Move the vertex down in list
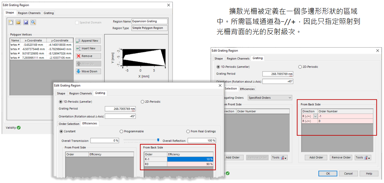This screenshot has height=183, width=384. pos(88,71)
